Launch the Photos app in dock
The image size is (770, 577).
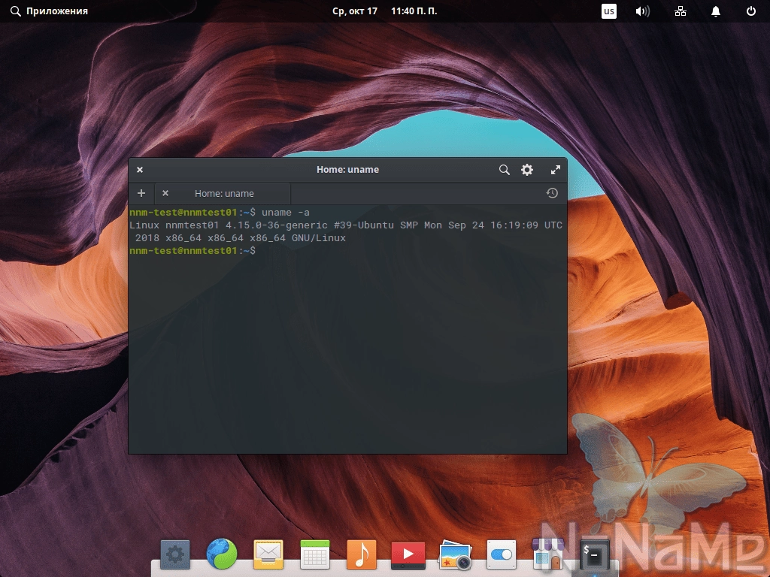[x=455, y=554]
